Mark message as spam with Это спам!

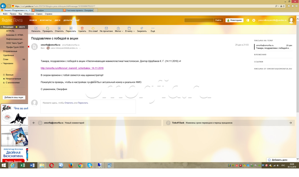pyautogui.click(x=93, y=29)
